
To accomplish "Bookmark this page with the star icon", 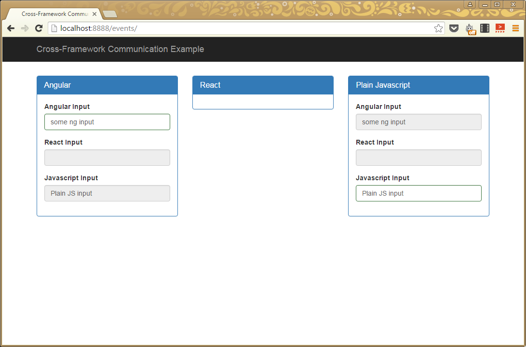I will coord(438,28).
